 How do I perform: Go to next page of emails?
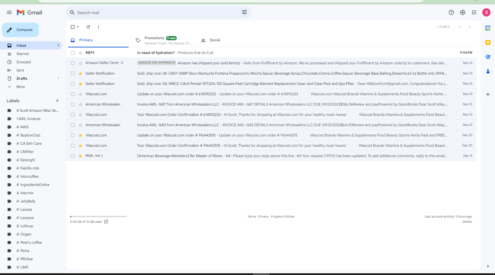pos(470,27)
